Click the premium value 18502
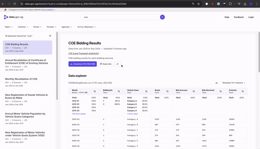 (232, 119)
